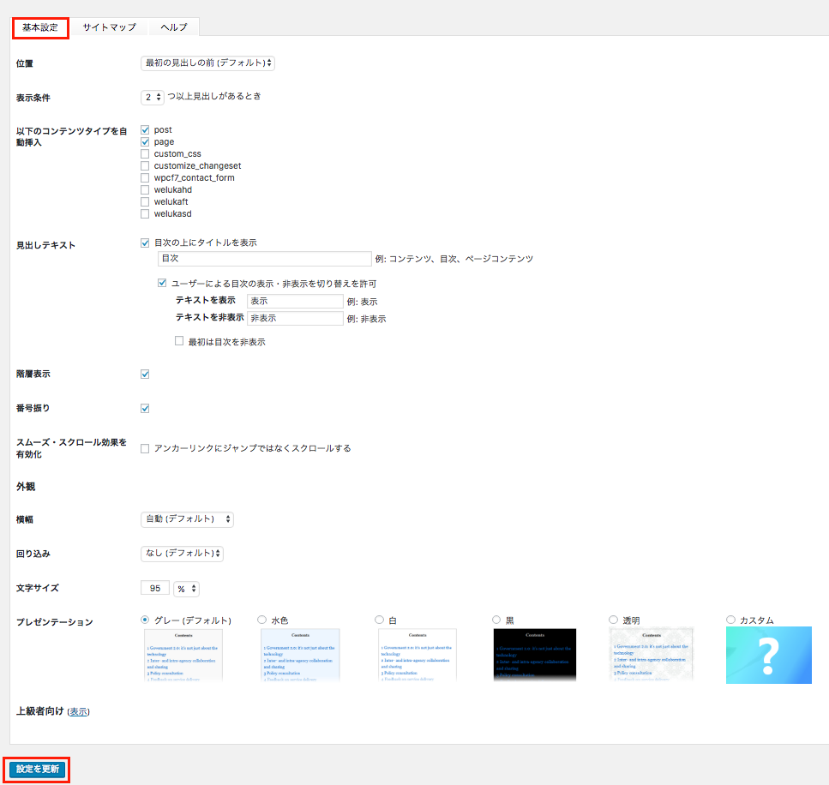Click the 目次 title text field
829x785 pixels.
[265, 259]
